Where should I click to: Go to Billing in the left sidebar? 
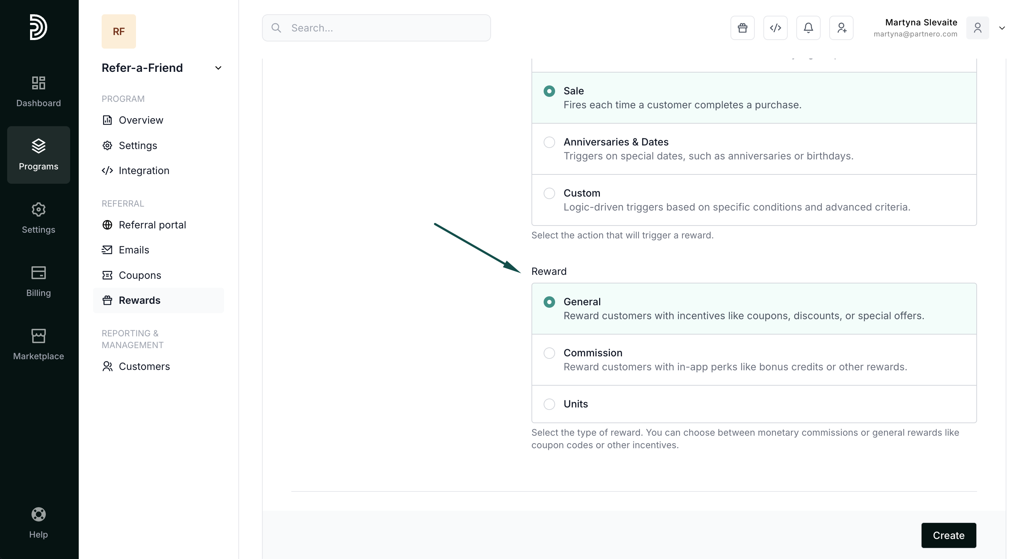[x=39, y=281]
